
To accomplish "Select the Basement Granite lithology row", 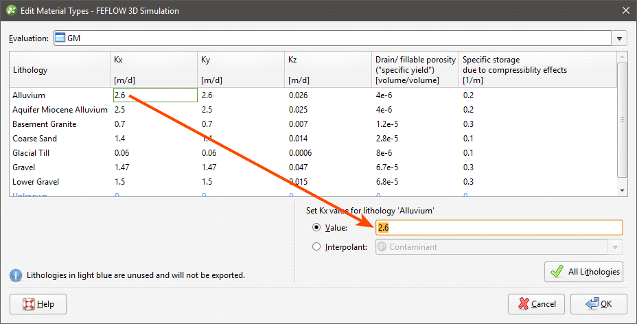I will click(45, 124).
